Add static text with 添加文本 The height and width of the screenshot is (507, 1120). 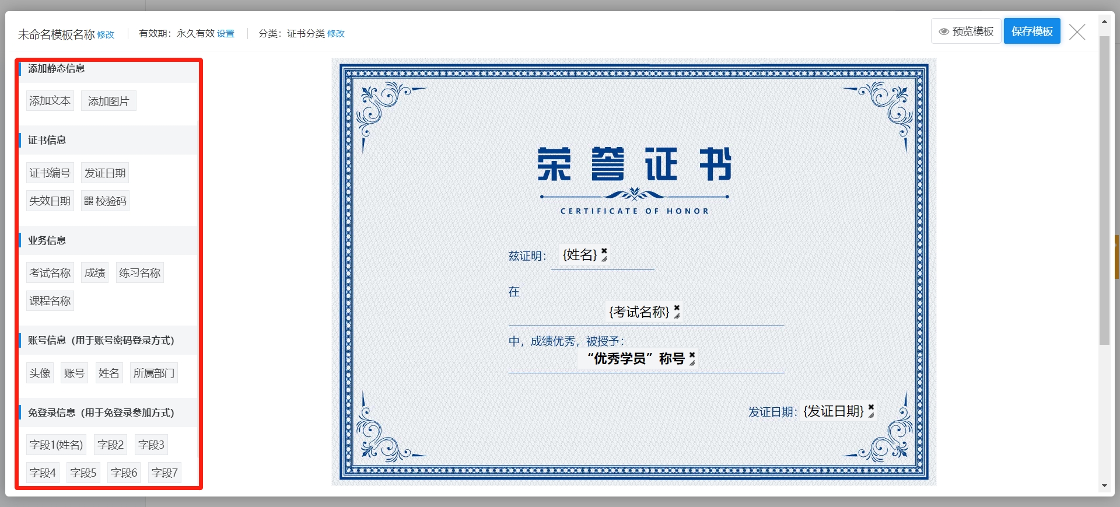pyautogui.click(x=50, y=101)
